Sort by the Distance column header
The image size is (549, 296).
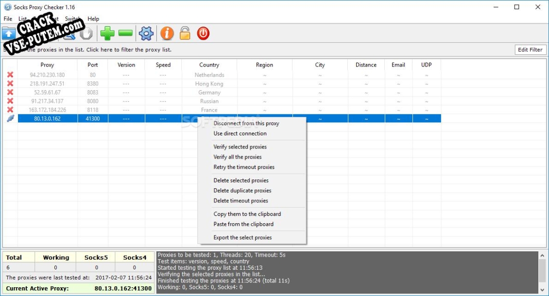[x=366, y=65]
